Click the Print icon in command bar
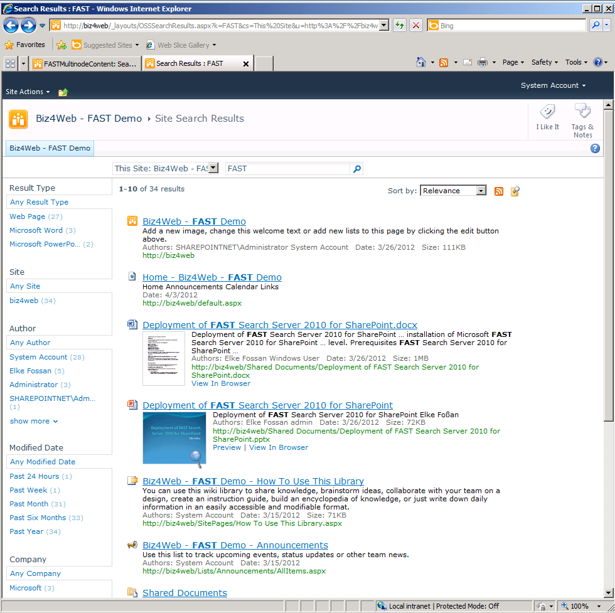This screenshot has width=615, height=613. click(483, 62)
